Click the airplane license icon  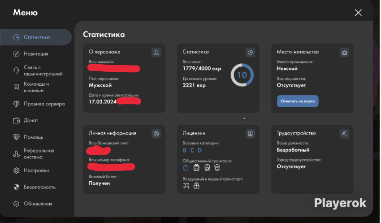click(186, 186)
